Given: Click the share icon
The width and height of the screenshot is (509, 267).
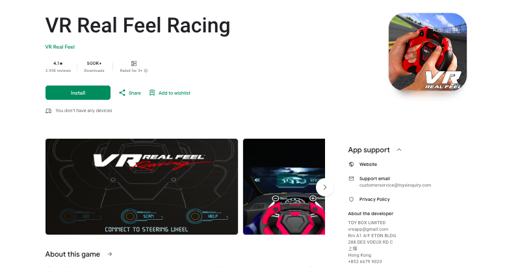Looking at the screenshot, I should 122,93.
